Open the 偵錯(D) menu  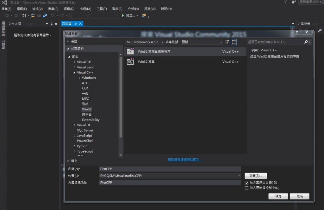click(x=69, y=9)
